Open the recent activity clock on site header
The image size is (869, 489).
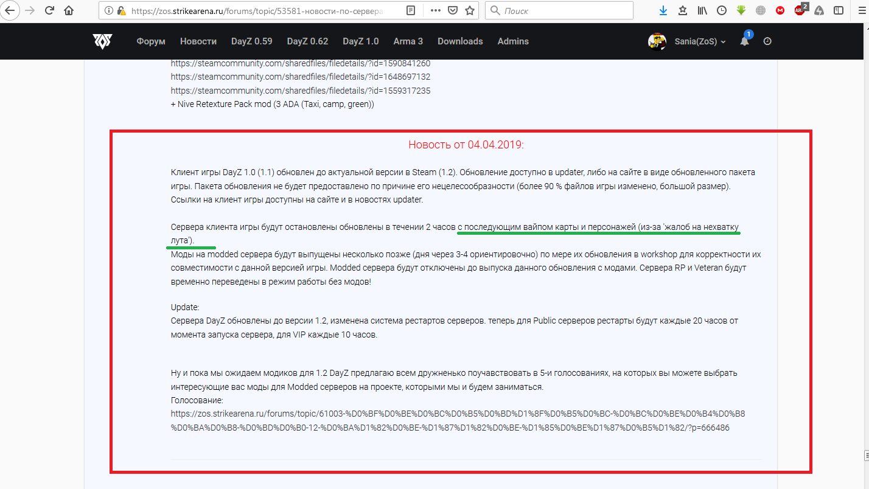[767, 41]
